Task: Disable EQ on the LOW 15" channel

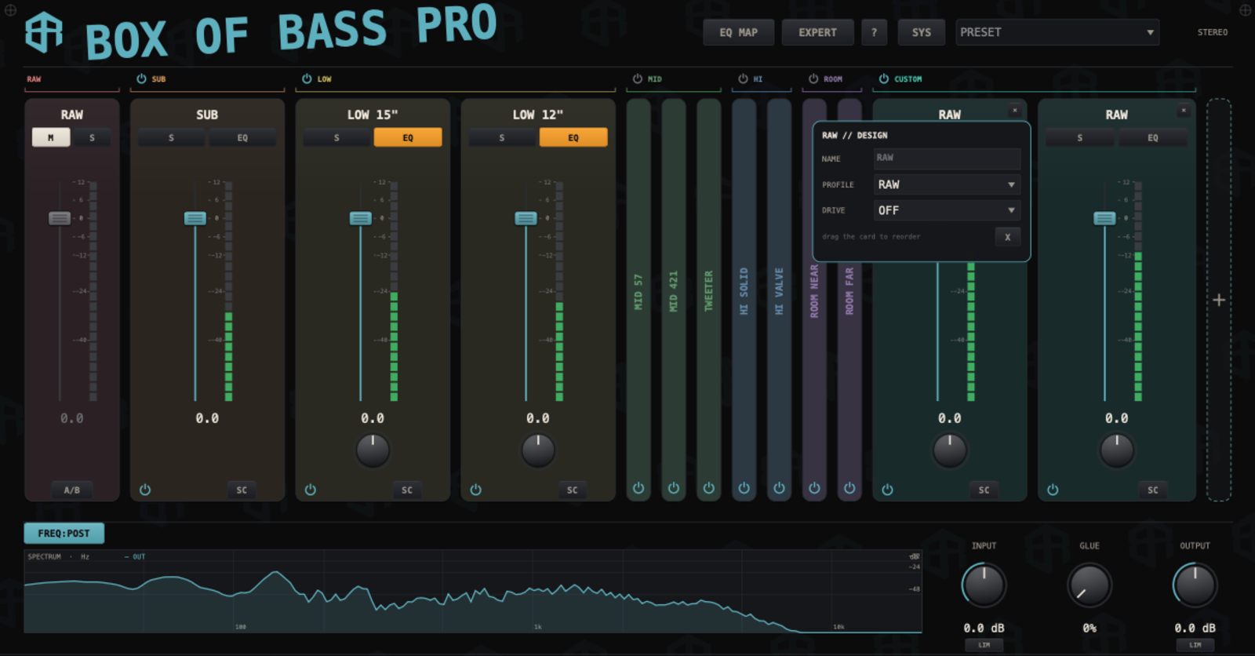Action: pos(408,137)
